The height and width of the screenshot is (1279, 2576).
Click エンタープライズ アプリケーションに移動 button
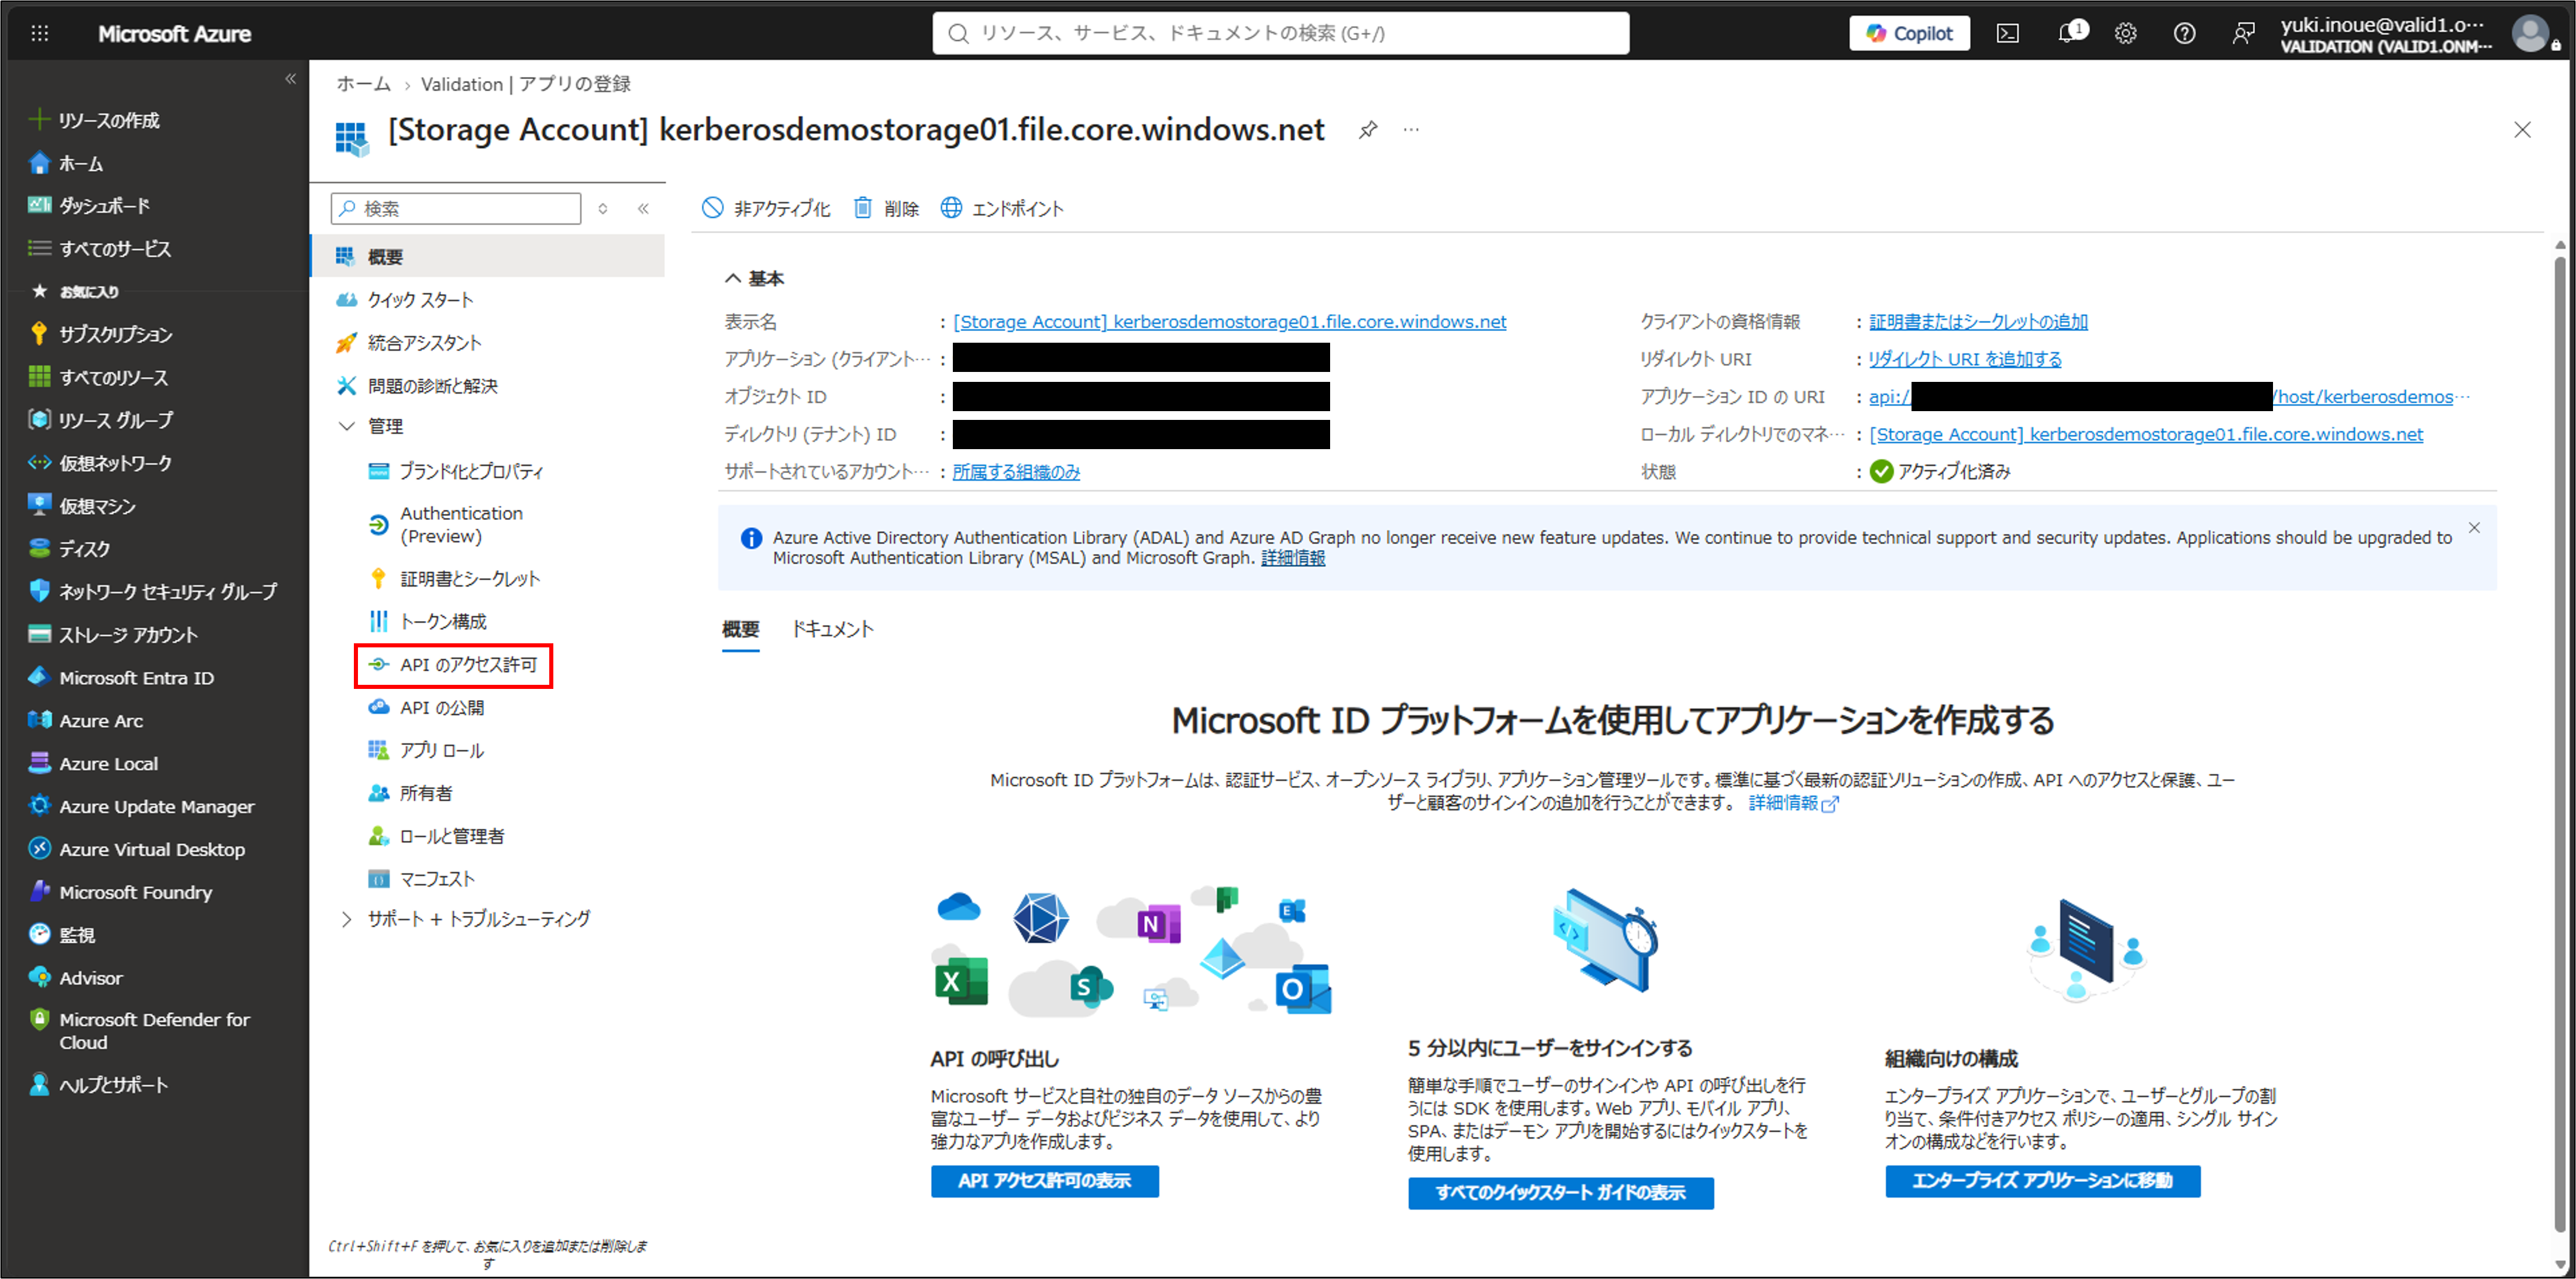point(2042,1181)
